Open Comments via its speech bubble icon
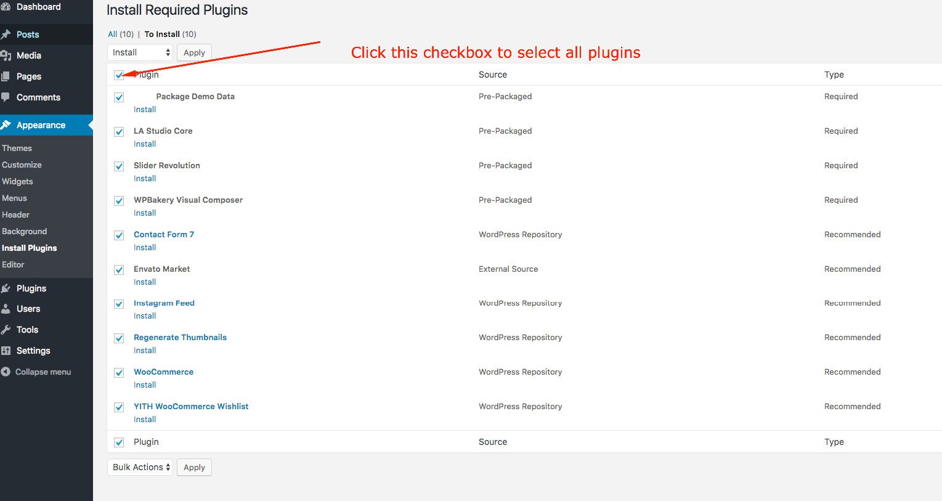The width and height of the screenshot is (942, 501). pos(9,97)
